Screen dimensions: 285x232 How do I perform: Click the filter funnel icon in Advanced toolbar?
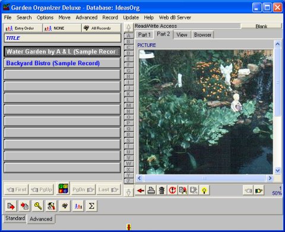click(x=65, y=206)
